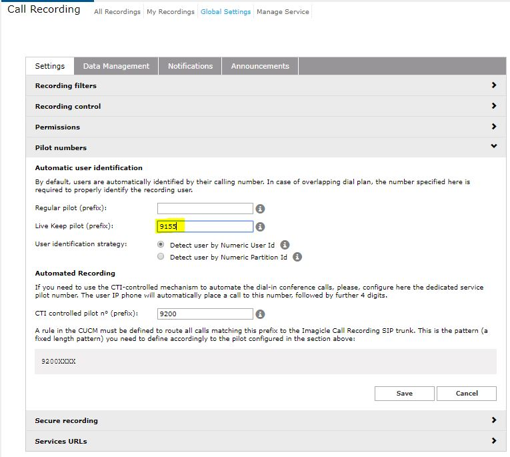The image size is (510, 457).
Task: Collapse the Pilot numbers section
Action: pyautogui.click(x=493, y=147)
